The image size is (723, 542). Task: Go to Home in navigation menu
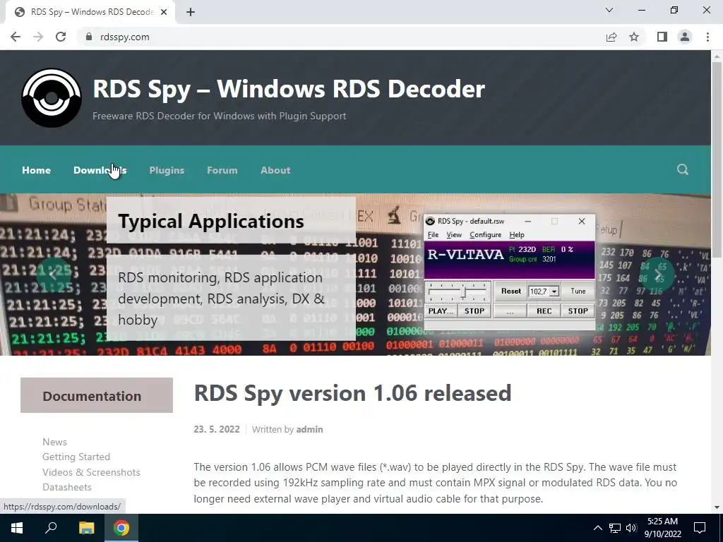[x=37, y=170]
